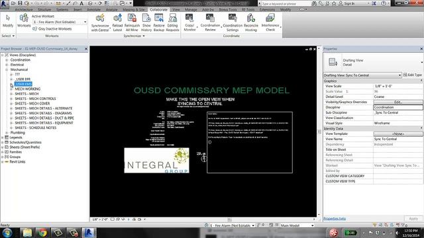
Task: Select SHEETS - MECH DETAILS - DIAGRAMS item
Action: click(43, 113)
